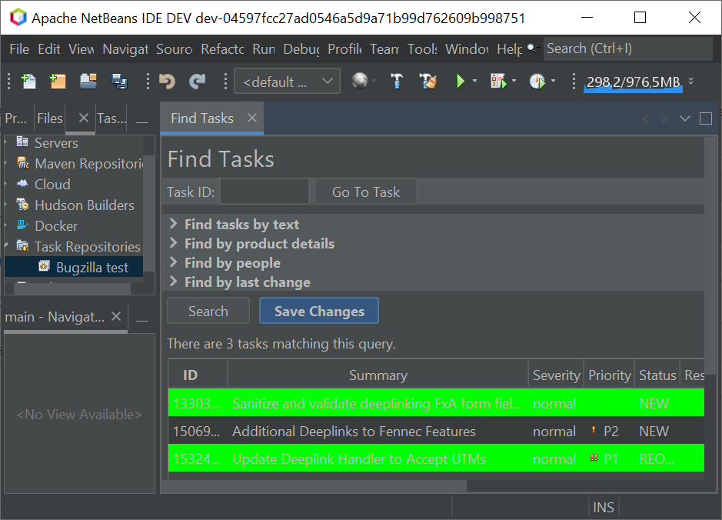Click the Task Repositories node icon

coord(22,245)
